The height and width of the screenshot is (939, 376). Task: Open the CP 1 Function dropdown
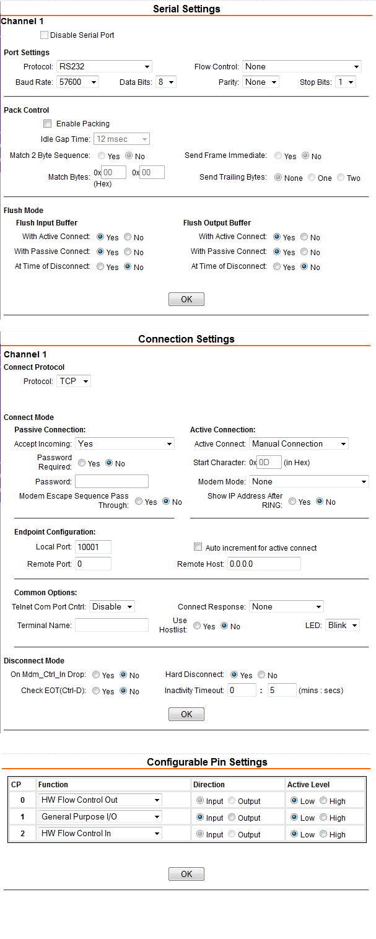(100, 817)
